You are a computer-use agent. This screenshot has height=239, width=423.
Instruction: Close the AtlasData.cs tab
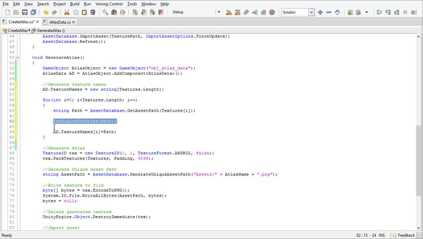point(73,22)
